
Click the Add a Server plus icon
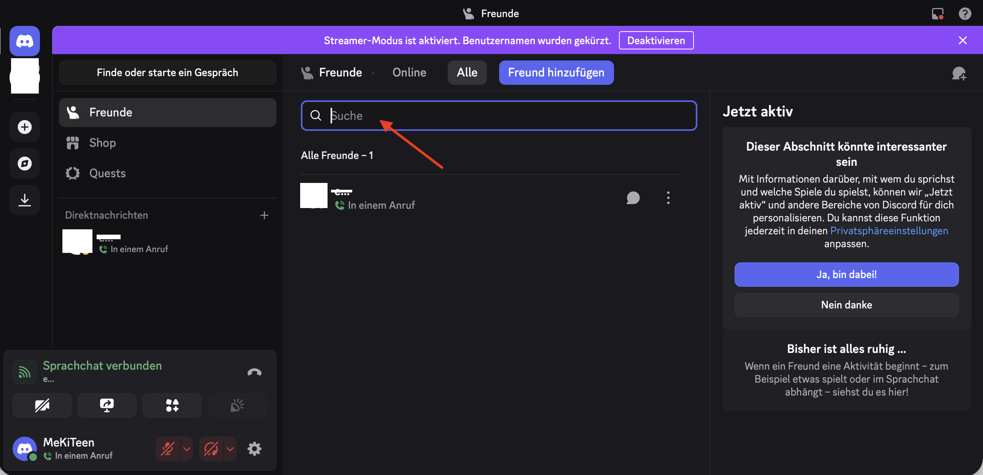click(25, 127)
